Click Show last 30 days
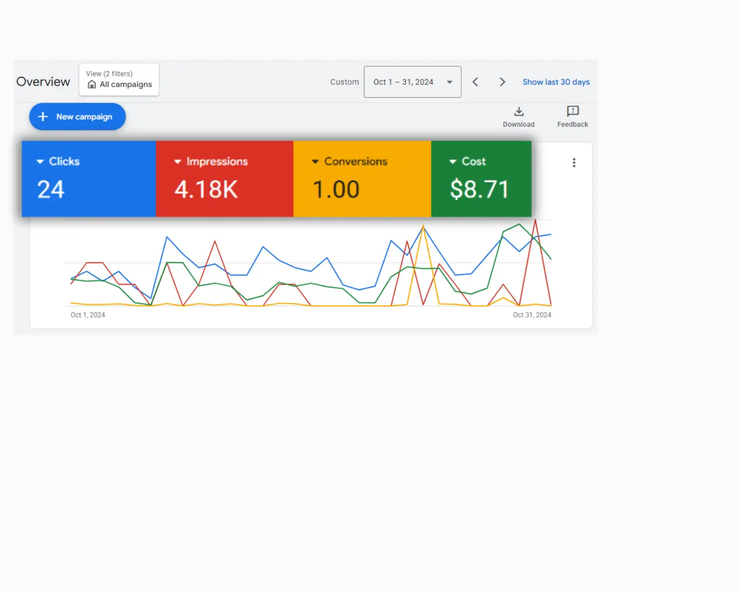 click(556, 82)
